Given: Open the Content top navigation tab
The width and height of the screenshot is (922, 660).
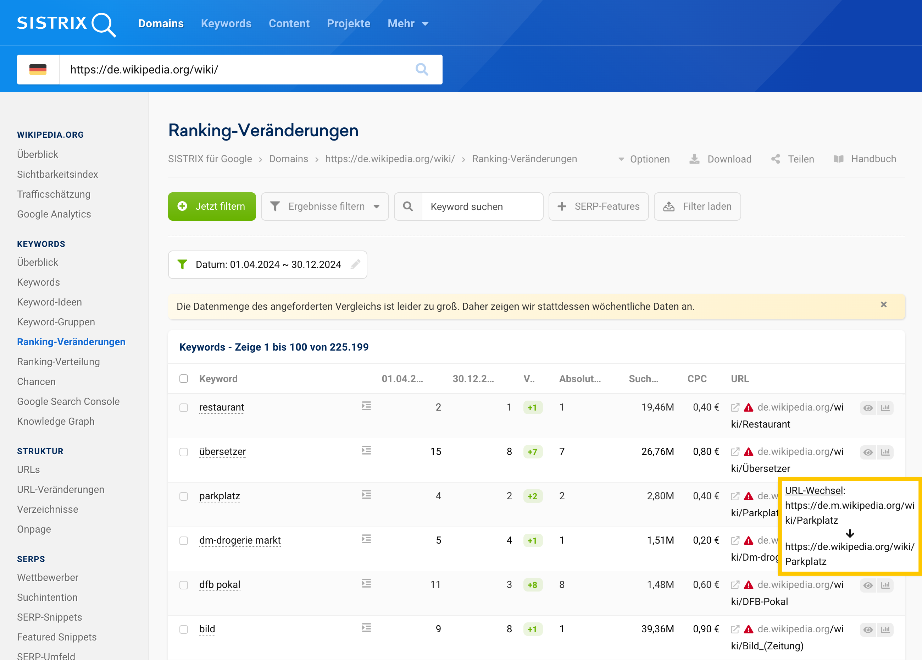Looking at the screenshot, I should (x=289, y=23).
